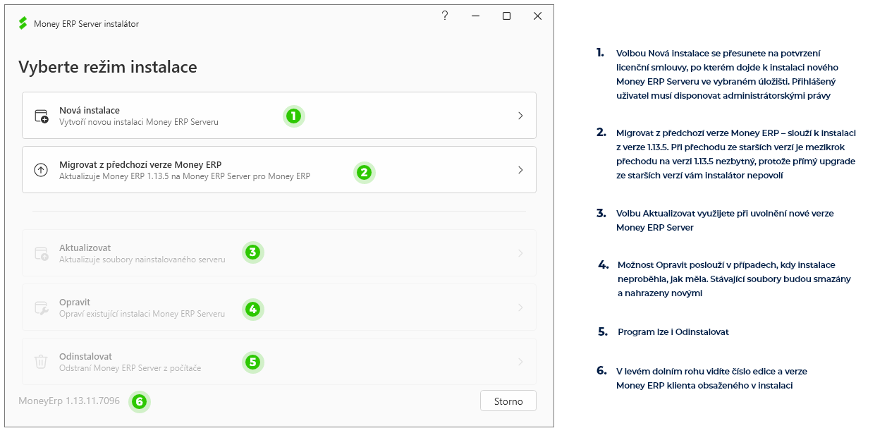This screenshot has height=433, width=887.
Task: Click the upload arrow icon for Migrovat
Action: (x=42, y=170)
